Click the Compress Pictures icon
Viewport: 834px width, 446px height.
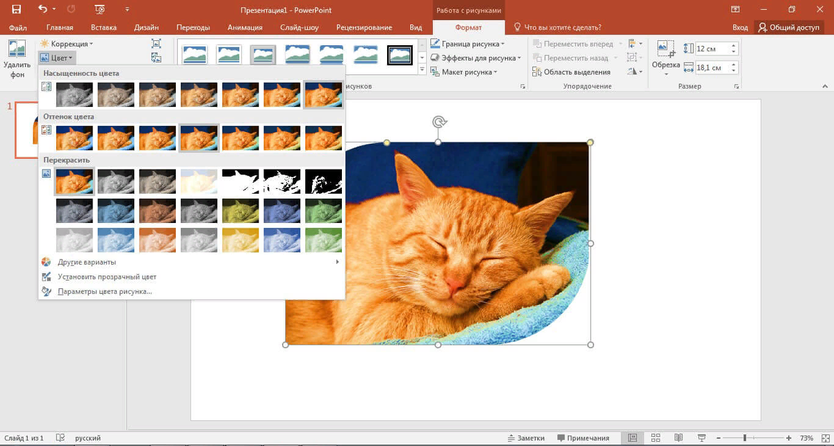point(156,44)
